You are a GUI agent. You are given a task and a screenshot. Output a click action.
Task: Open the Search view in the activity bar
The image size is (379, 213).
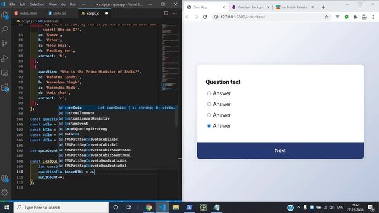[5, 30]
